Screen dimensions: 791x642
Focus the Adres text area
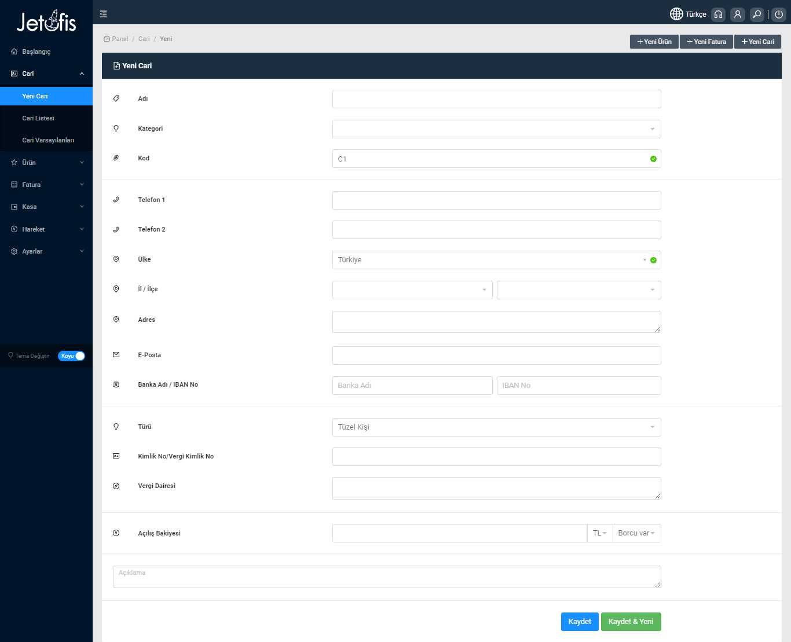click(x=496, y=322)
